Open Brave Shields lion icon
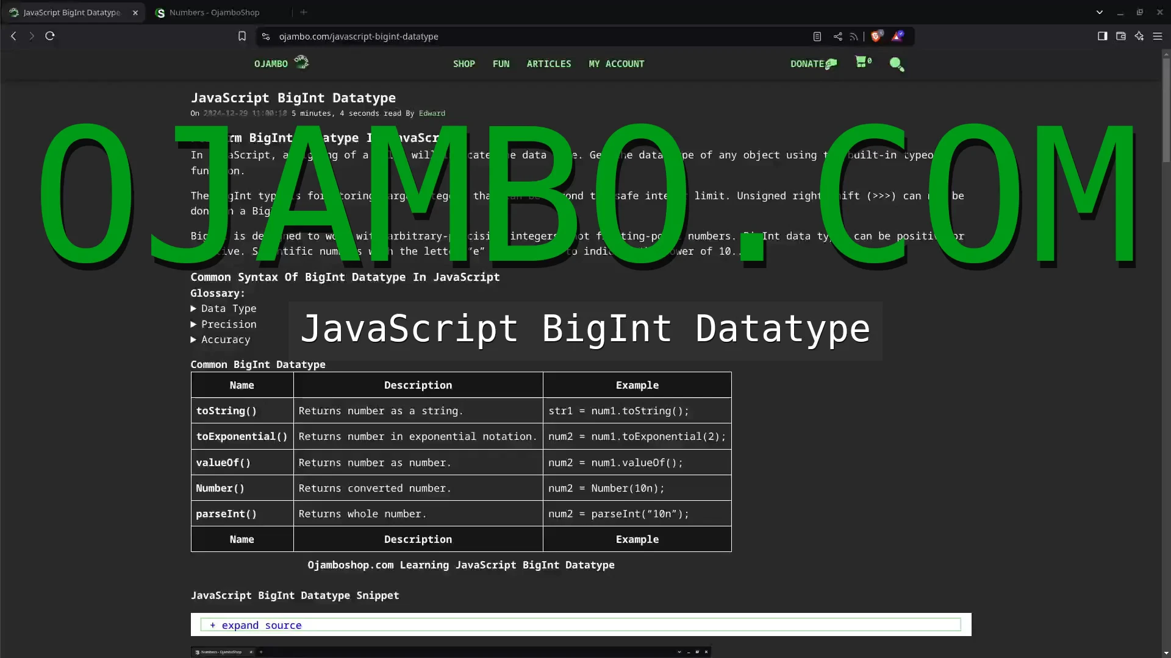The image size is (1171, 658). point(877,36)
